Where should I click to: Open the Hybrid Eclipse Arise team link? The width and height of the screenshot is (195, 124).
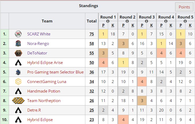[x=45, y=63]
